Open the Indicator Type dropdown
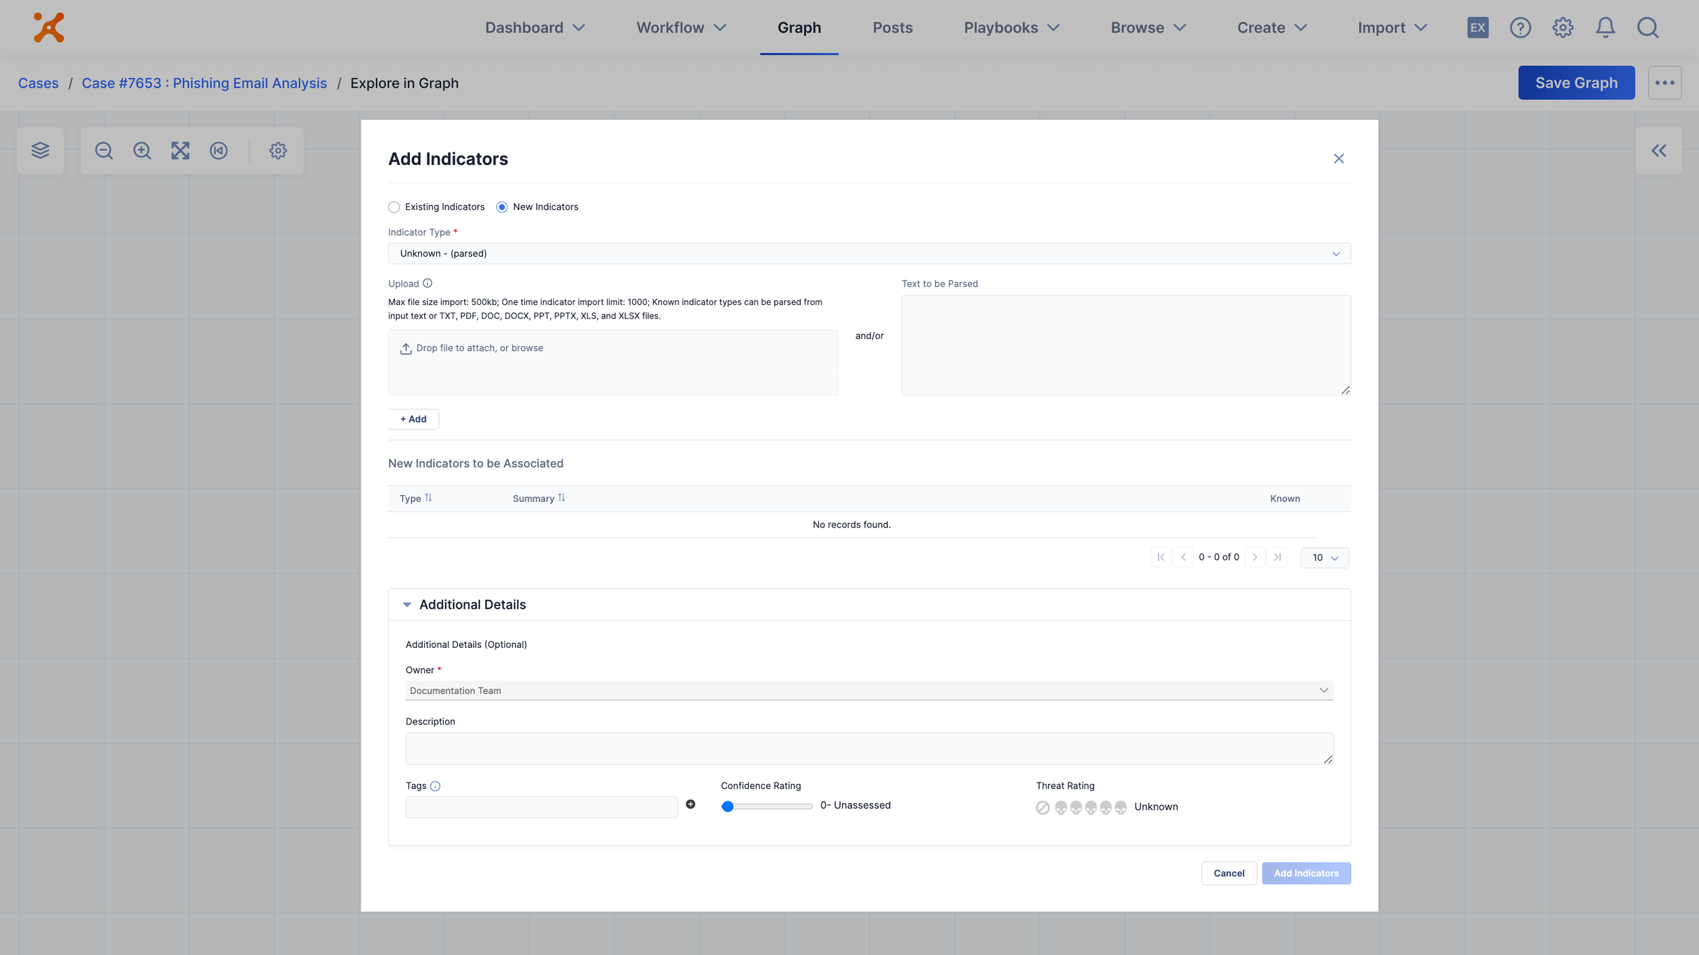Viewport: 1699px width, 955px height. [x=869, y=253]
